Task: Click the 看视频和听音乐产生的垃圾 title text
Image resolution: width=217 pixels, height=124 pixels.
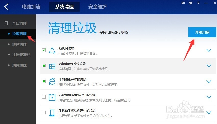Action: (x=77, y=95)
